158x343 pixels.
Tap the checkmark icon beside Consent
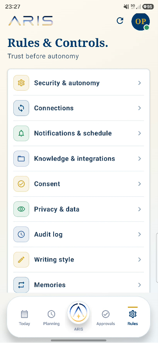pos(21,184)
